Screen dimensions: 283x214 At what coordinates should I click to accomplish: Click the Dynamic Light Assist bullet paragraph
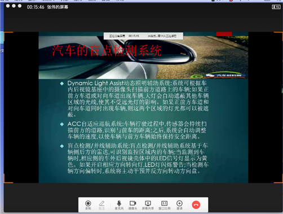[138, 99]
